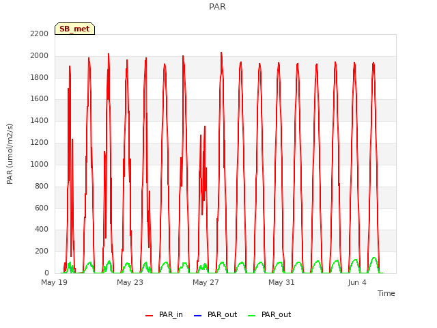
Task: Click the blue PAR_out legend swatch
Action: pyautogui.click(x=197, y=316)
